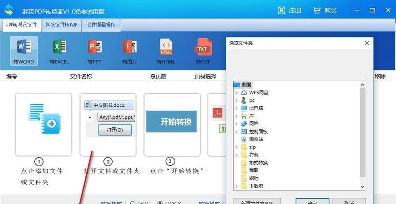The width and height of the screenshot is (396, 204).
Task: Expand the 下载吧 folder node
Action: click(x=236, y=186)
